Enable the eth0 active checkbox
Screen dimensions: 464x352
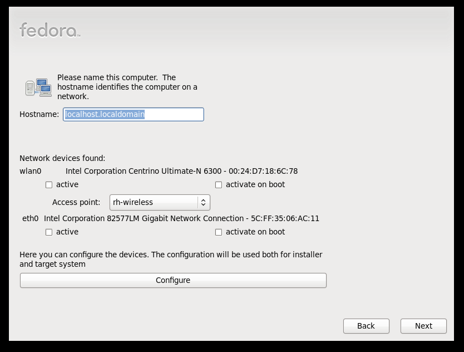49,232
